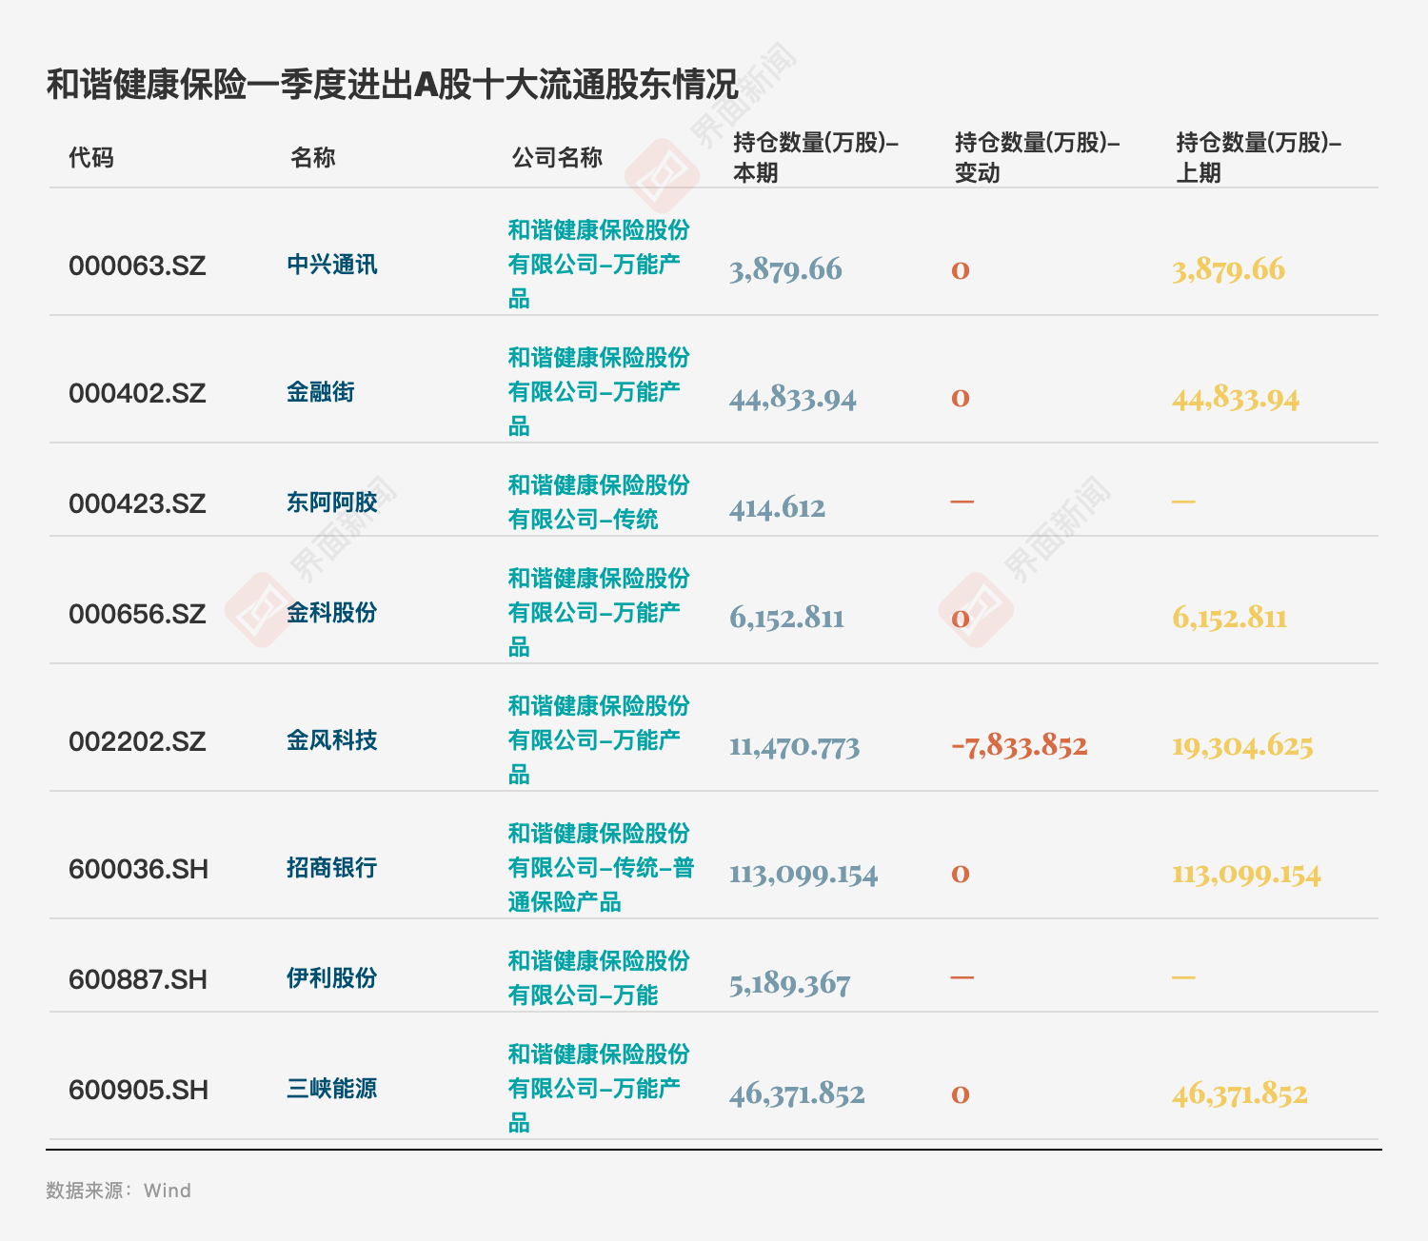Select stock name 金风科技
This screenshot has height=1241, width=1428.
pyautogui.click(x=332, y=739)
